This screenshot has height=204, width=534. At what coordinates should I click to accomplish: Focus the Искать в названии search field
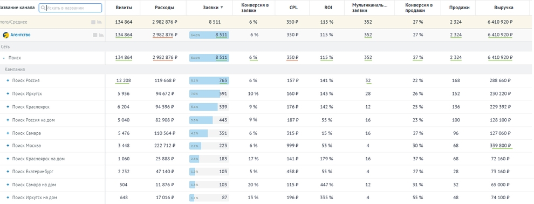[70, 8]
